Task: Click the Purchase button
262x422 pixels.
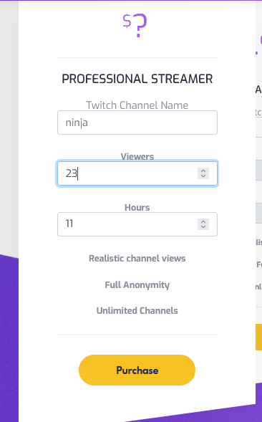Action: [x=137, y=370]
